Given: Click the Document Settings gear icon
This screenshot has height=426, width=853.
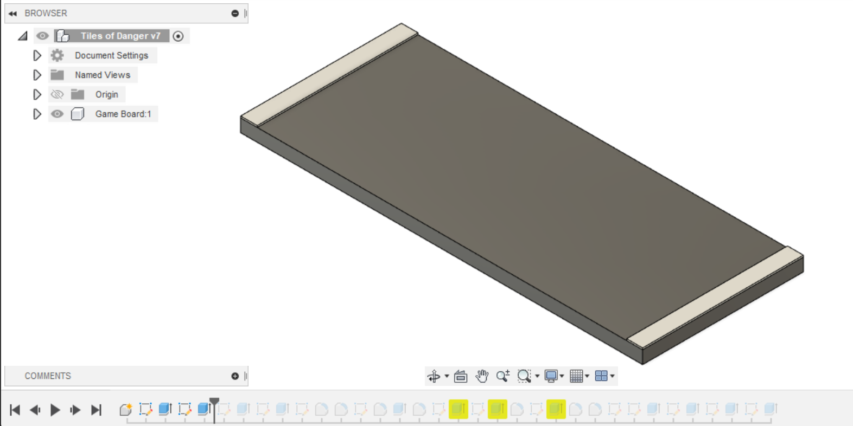Looking at the screenshot, I should 57,55.
